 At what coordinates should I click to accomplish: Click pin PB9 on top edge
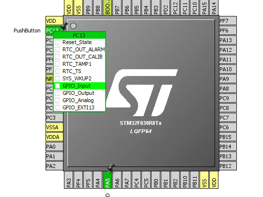(x=88, y=8)
